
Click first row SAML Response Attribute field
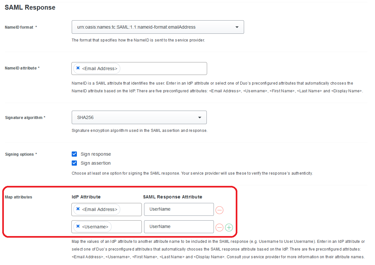pos(179,209)
